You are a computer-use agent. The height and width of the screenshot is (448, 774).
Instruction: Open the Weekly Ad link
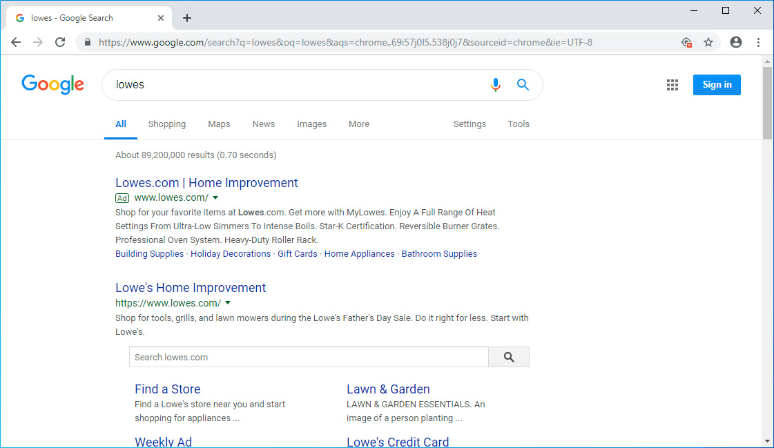pos(163,442)
